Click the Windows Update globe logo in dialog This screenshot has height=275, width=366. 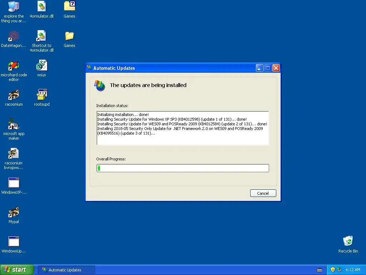(100, 86)
